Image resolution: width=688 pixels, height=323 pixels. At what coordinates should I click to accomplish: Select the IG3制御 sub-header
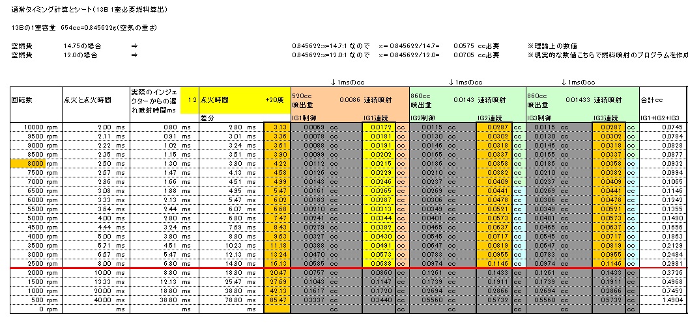click(x=539, y=118)
